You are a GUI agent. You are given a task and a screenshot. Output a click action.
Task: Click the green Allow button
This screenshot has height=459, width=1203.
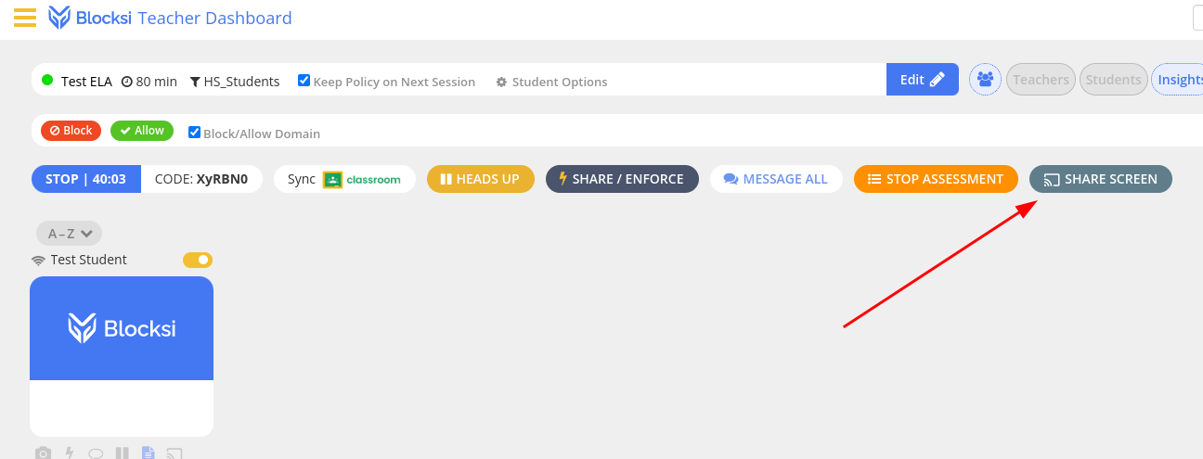pos(142,131)
